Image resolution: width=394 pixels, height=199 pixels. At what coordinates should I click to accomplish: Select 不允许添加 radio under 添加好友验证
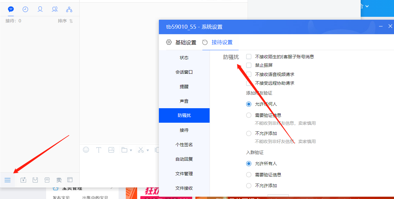(x=249, y=133)
